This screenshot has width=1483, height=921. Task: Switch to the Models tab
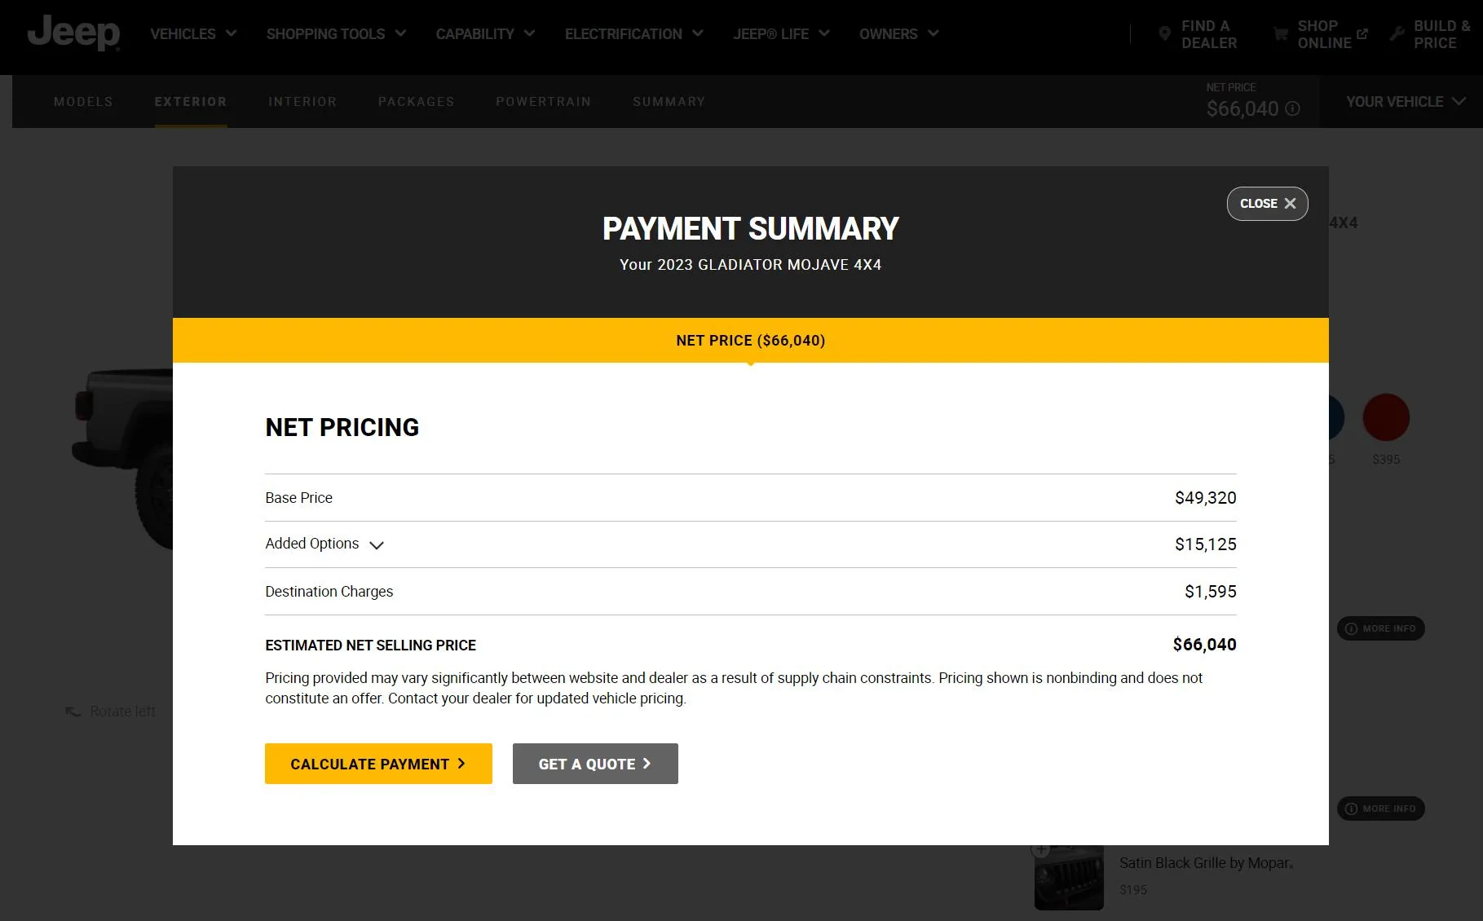click(x=83, y=102)
